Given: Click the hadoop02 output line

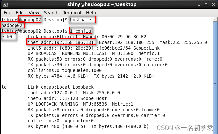Looking at the screenshot, I should pyautogui.click(x=12, y=25).
